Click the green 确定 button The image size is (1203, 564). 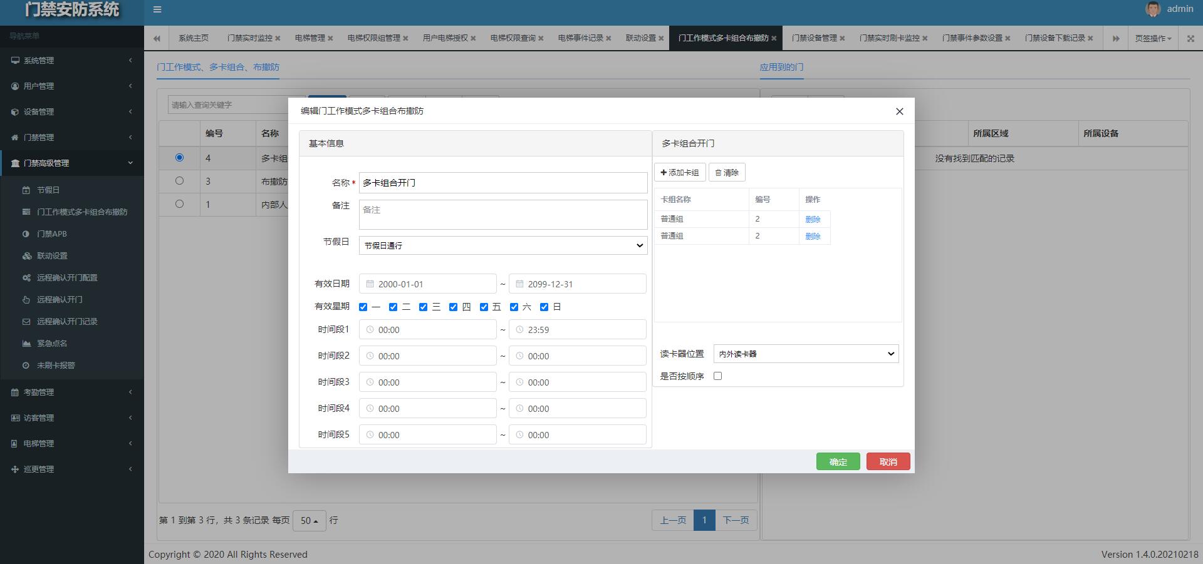(838, 462)
